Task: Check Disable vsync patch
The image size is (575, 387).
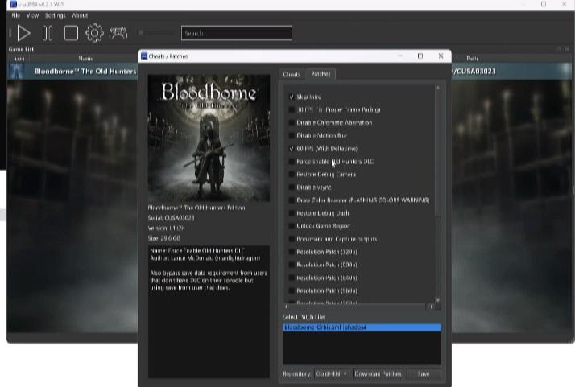Action: [292, 187]
